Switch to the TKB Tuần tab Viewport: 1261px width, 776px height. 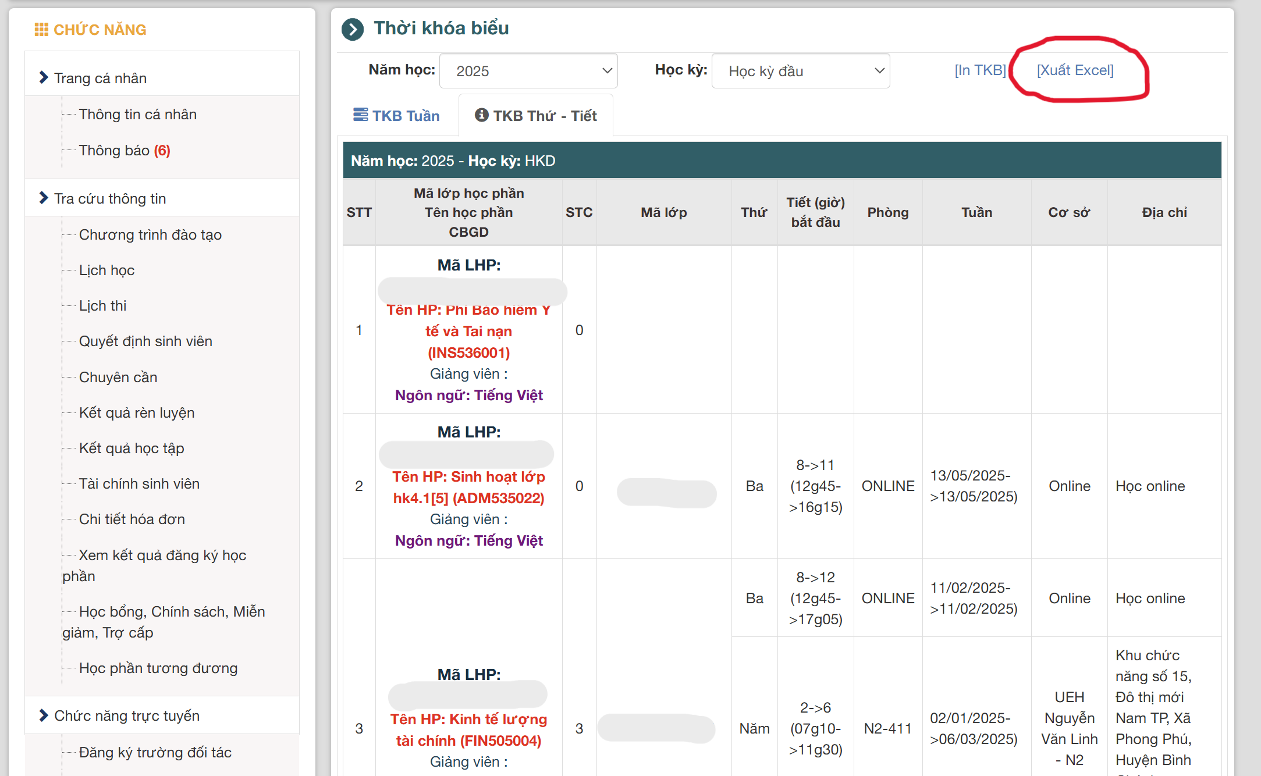coord(406,116)
